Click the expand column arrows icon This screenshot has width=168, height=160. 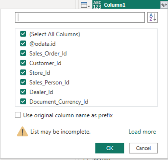164,5
